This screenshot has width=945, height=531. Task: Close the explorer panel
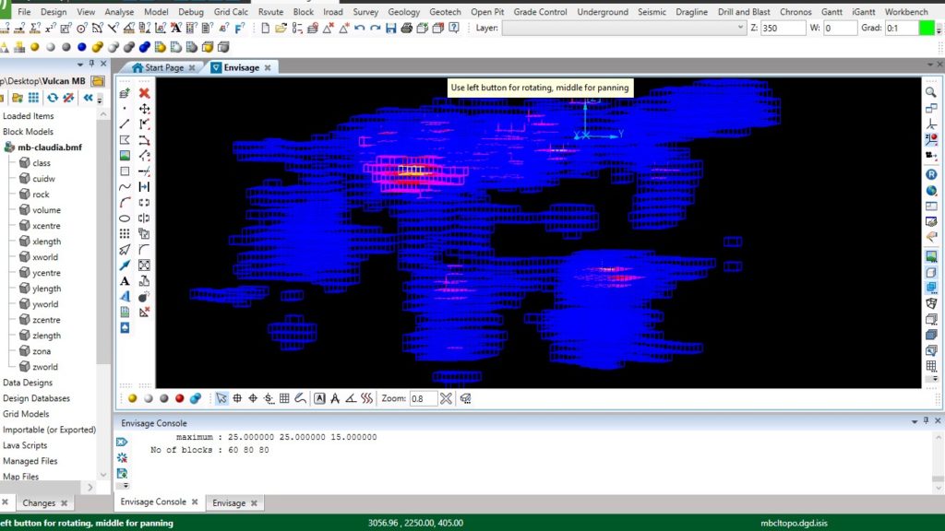point(103,64)
